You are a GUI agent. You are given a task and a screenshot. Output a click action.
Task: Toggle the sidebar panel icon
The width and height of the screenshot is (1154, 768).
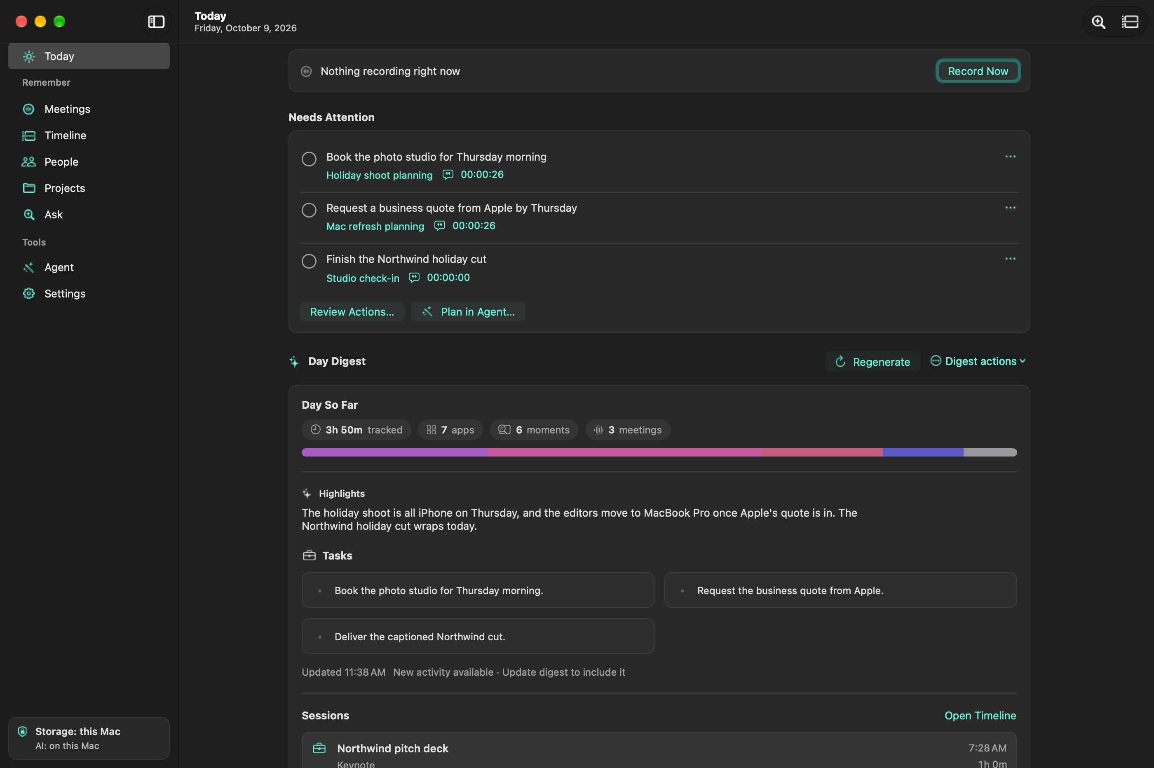pos(156,21)
